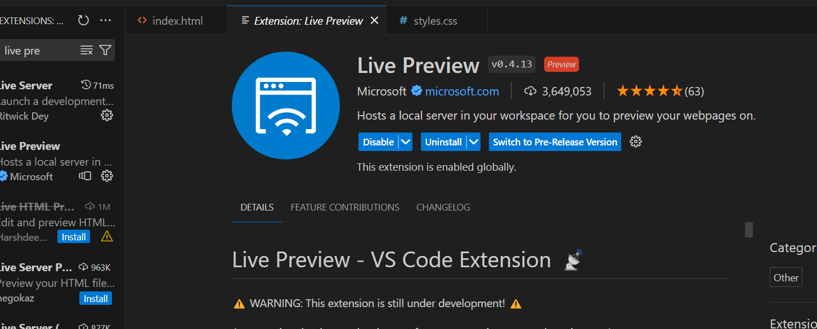Screen dimensions: 817x329
Task: Click the 963K download count
Action: point(101,267)
